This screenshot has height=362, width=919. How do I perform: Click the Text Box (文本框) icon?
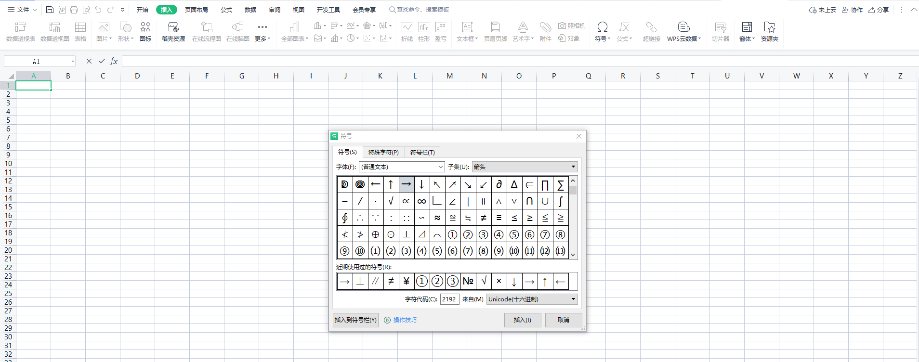tap(467, 32)
